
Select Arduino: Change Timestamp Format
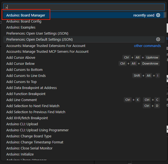click(x=84, y=142)
